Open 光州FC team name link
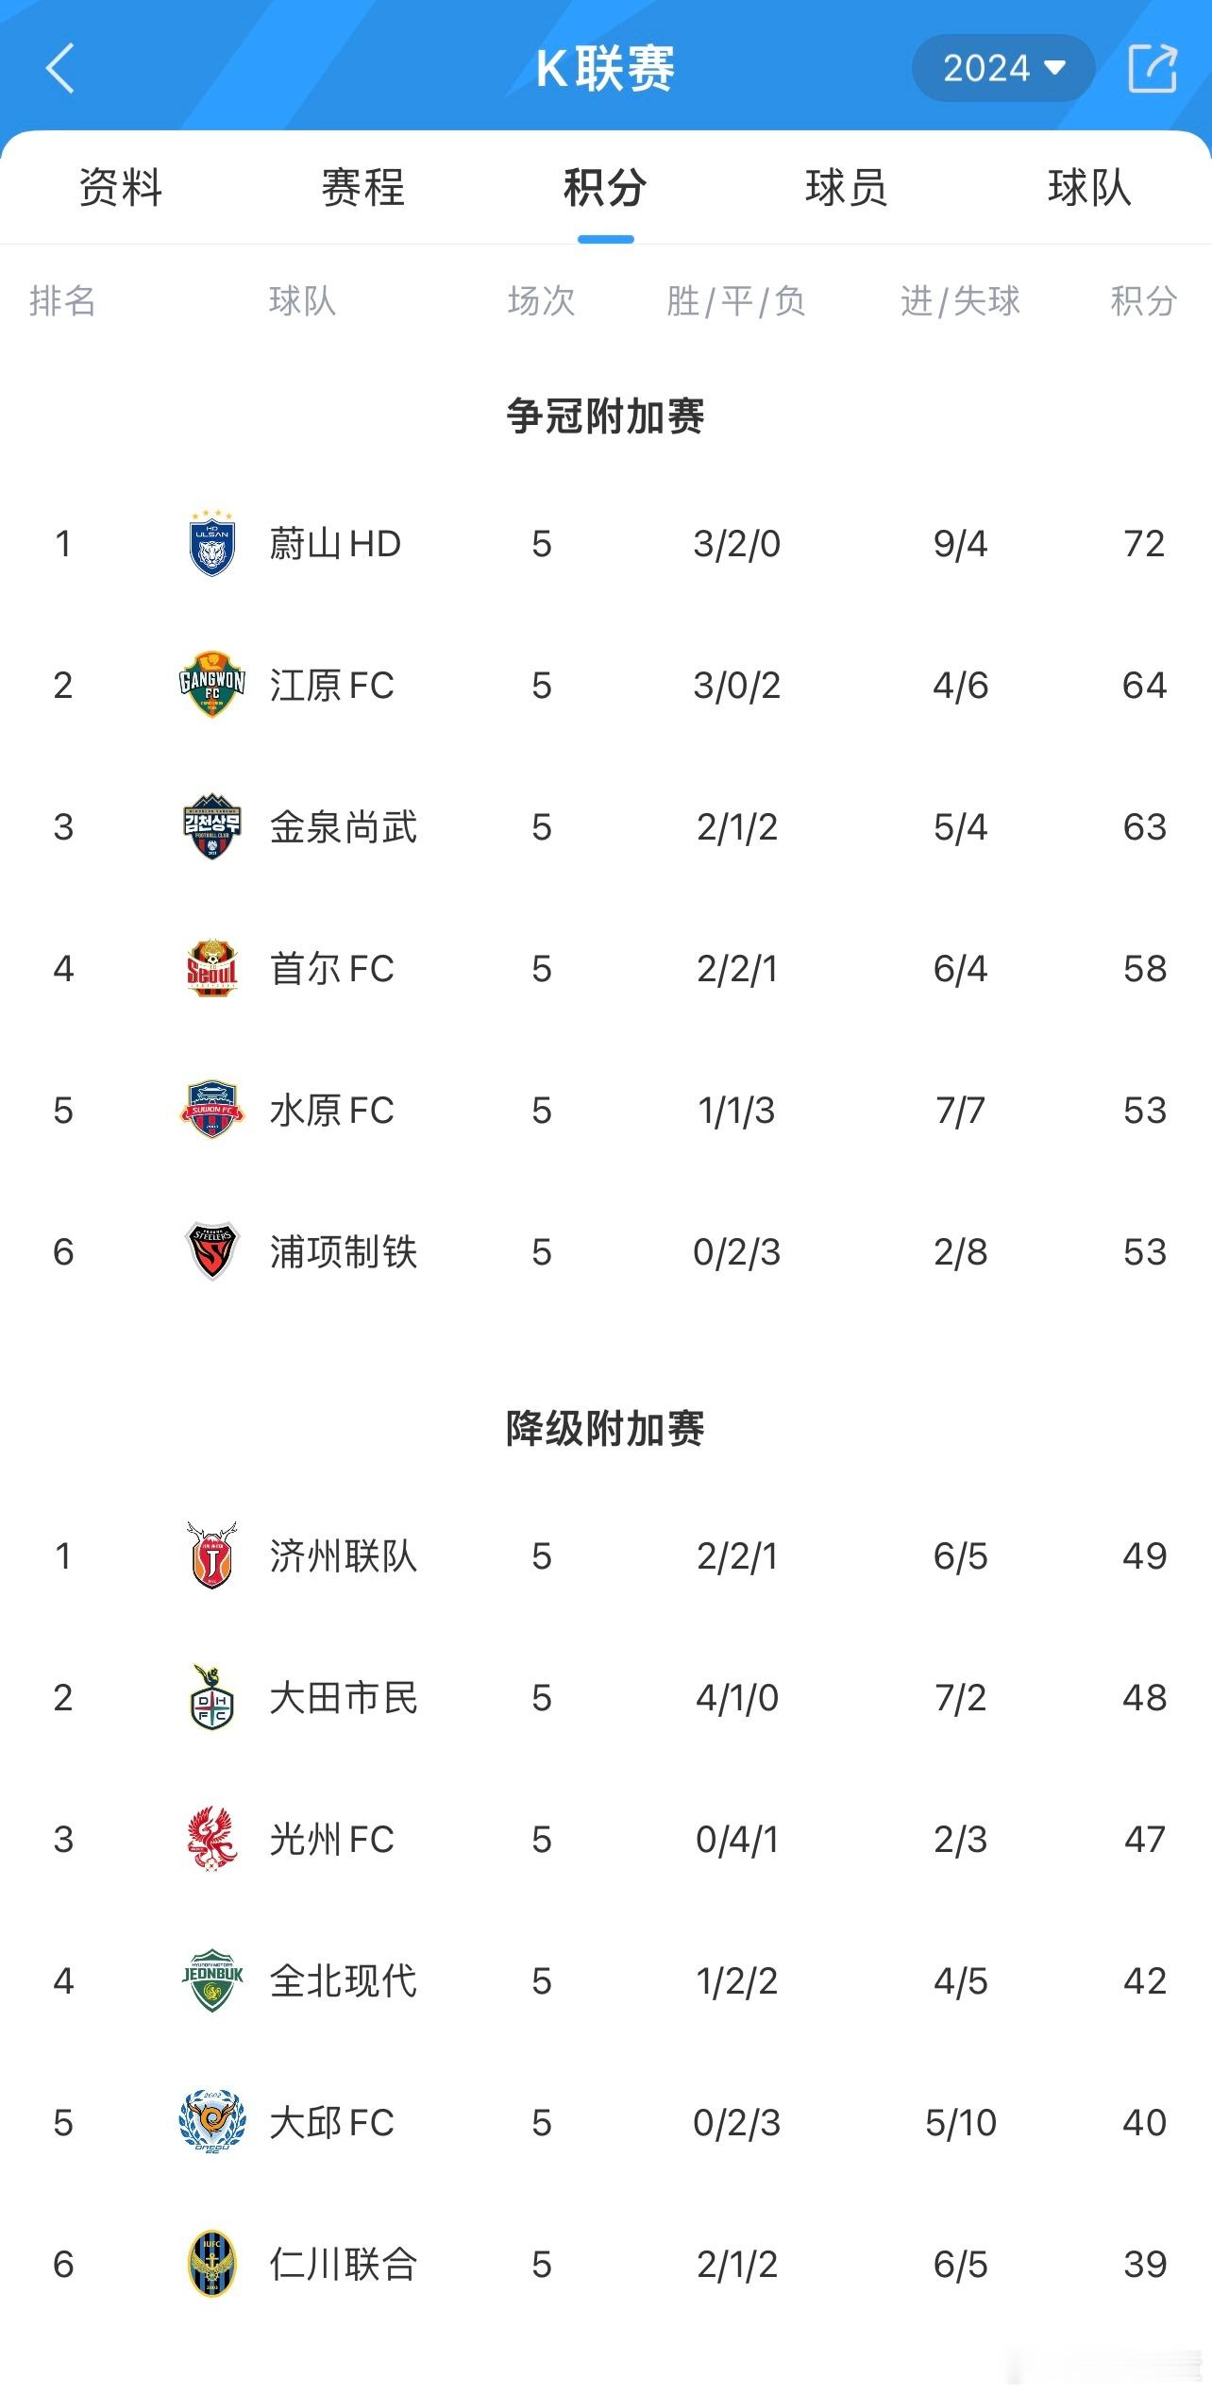The height and width of the screenshot is (2395, 1212). [x=331, y=1839]
